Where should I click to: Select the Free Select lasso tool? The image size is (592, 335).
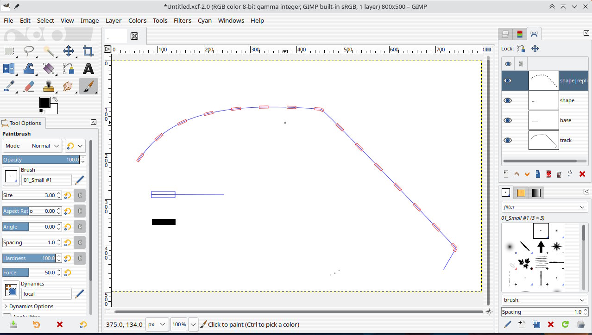coord(29,51)
